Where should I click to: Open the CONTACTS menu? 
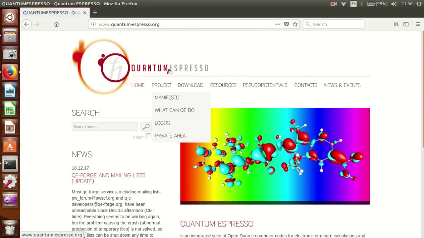pos(306,85)
